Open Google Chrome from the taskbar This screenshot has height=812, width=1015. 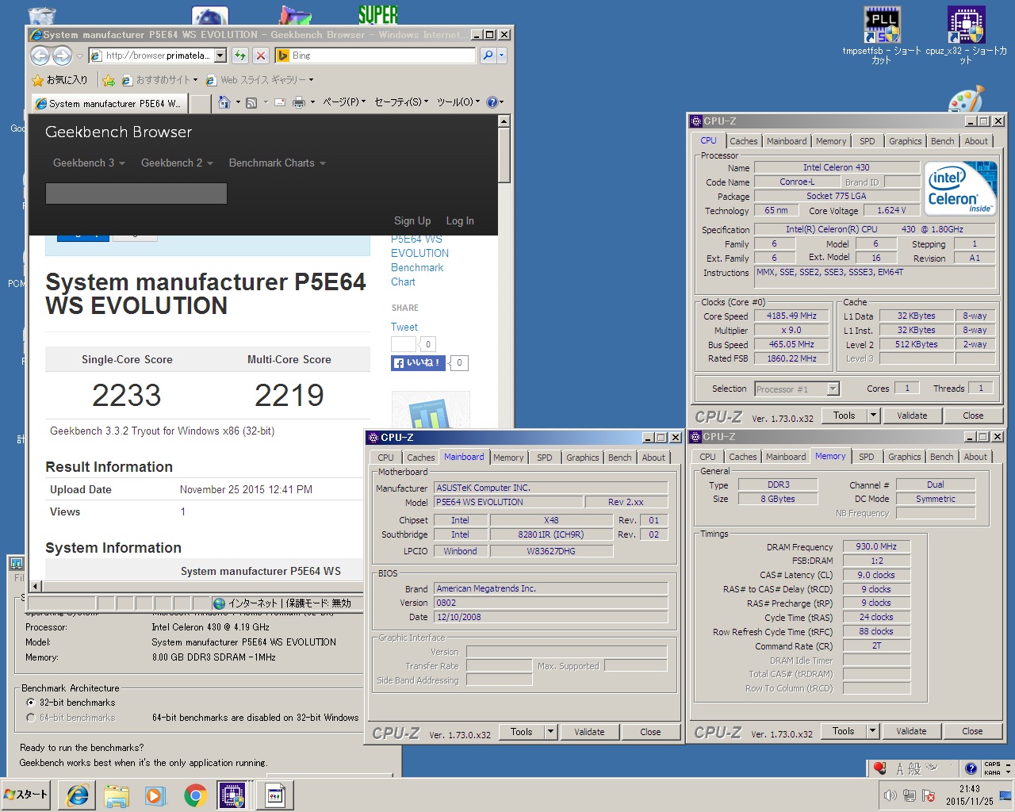pyautogui.click(x=195, y=795)
